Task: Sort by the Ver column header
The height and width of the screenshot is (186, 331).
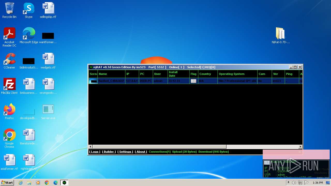Action: 279,74
